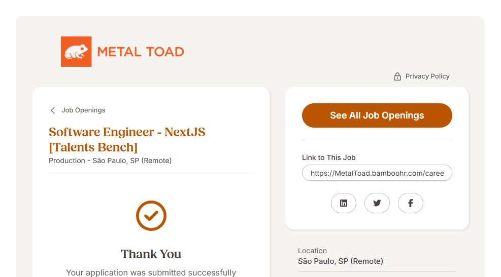
Task: Click the Production - São Paulo subtitle text
Action: point(110,161)
